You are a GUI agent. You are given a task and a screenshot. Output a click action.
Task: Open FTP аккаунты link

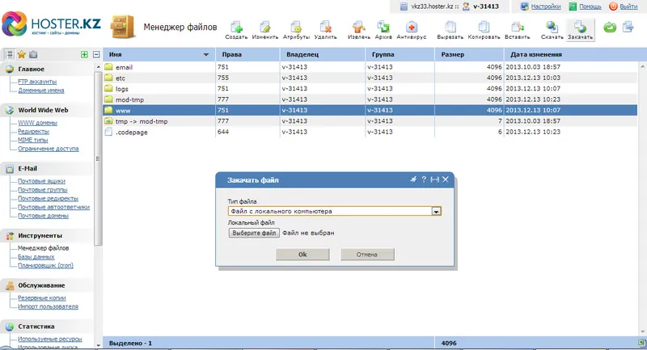[x=37, y=82]
